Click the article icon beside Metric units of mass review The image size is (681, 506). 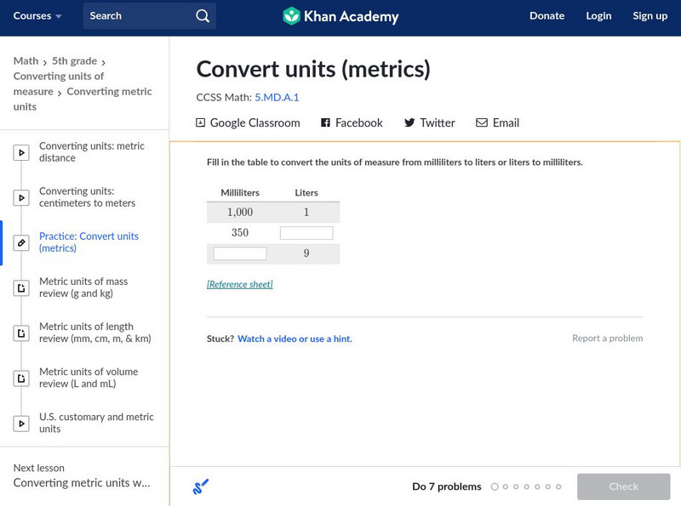tap(21, 288)
